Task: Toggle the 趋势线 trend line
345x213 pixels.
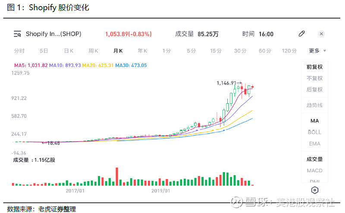Action: [x=315, y=105]
